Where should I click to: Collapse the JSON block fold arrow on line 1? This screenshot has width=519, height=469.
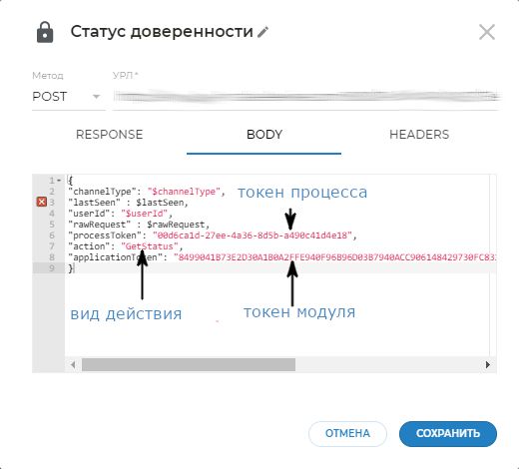point(59,181)
